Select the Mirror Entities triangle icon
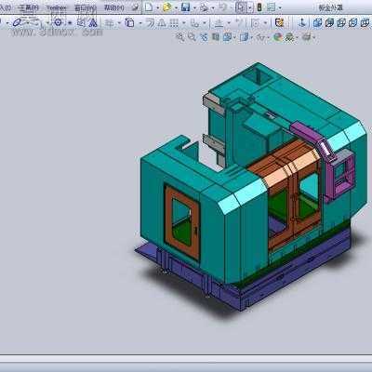The width and height of the screenshot is (372, 372). pos(92,22)
